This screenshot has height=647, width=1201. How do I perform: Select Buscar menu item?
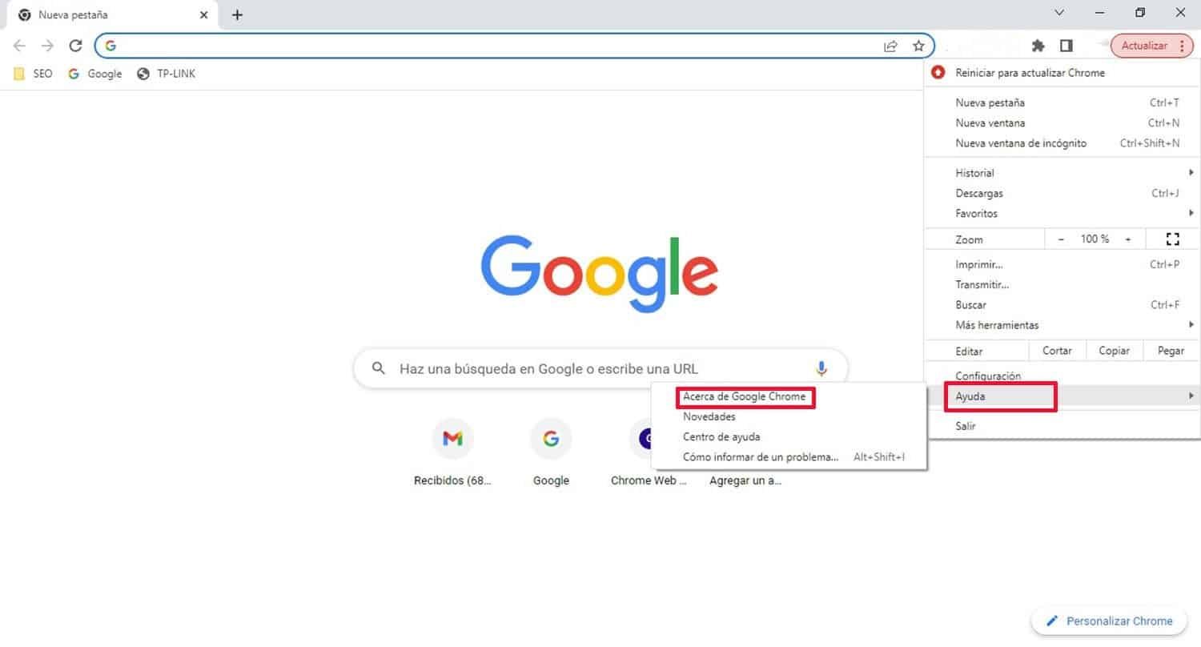click(1062, 305)
